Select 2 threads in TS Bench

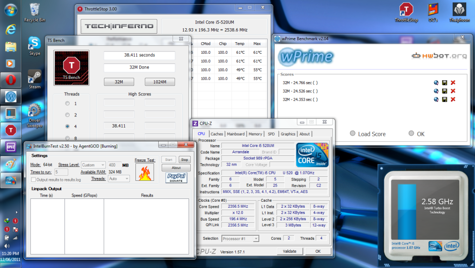point(67,115)
